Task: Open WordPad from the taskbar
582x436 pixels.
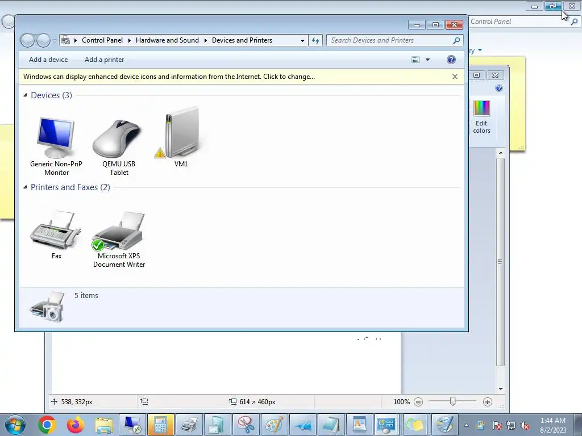Action: (x=359, y=425)
